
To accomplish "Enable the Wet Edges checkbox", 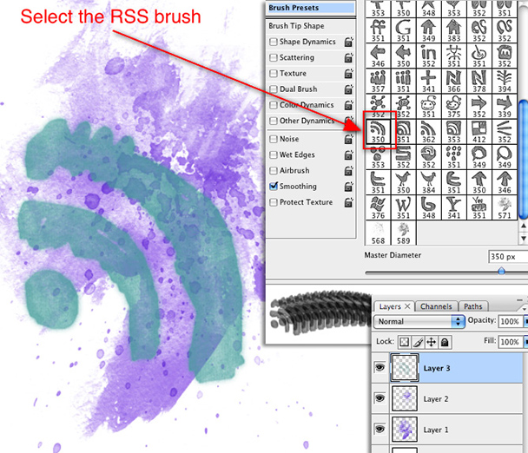I will pos(274,154).
